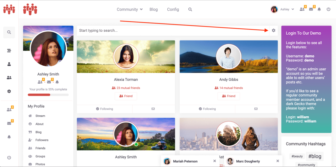Open avatar of the two blonde women card

pos(229,134)
